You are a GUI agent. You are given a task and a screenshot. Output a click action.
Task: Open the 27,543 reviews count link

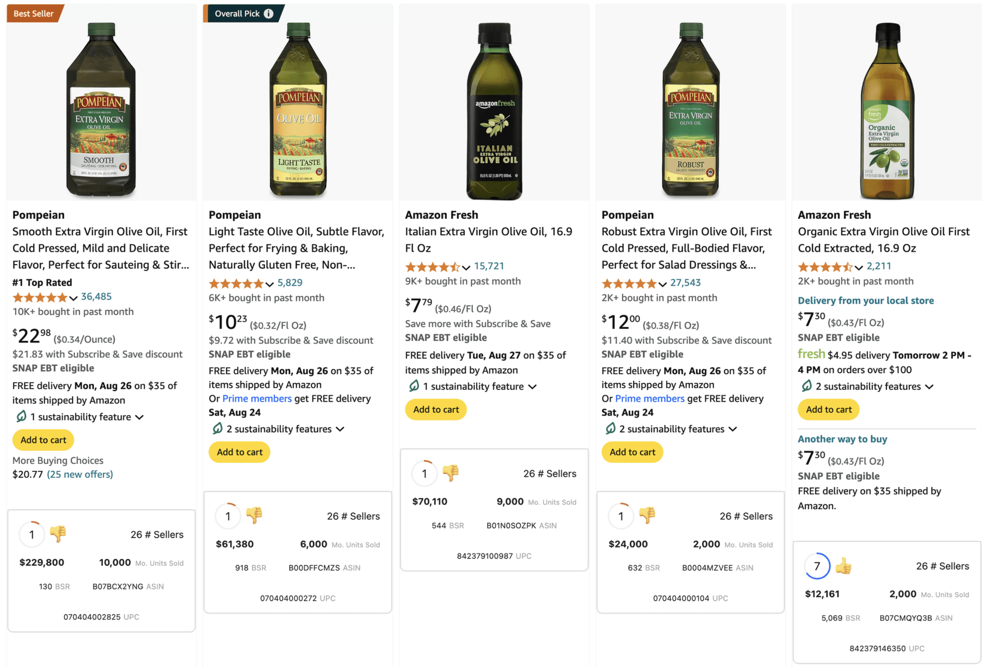pos(685,282)
